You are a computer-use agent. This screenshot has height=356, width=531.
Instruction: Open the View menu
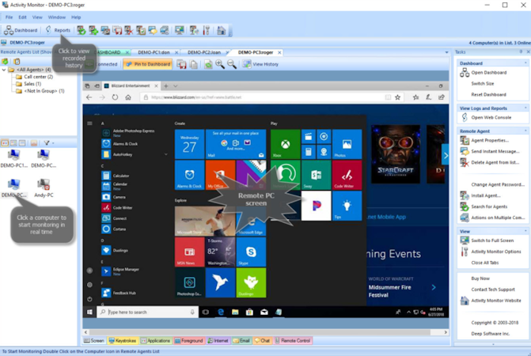point(37,17)
